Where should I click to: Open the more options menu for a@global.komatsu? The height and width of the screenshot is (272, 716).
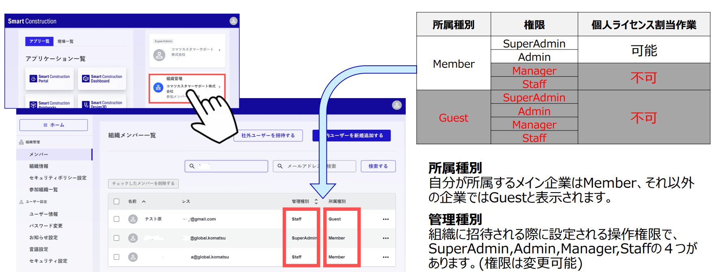(386, 257)
